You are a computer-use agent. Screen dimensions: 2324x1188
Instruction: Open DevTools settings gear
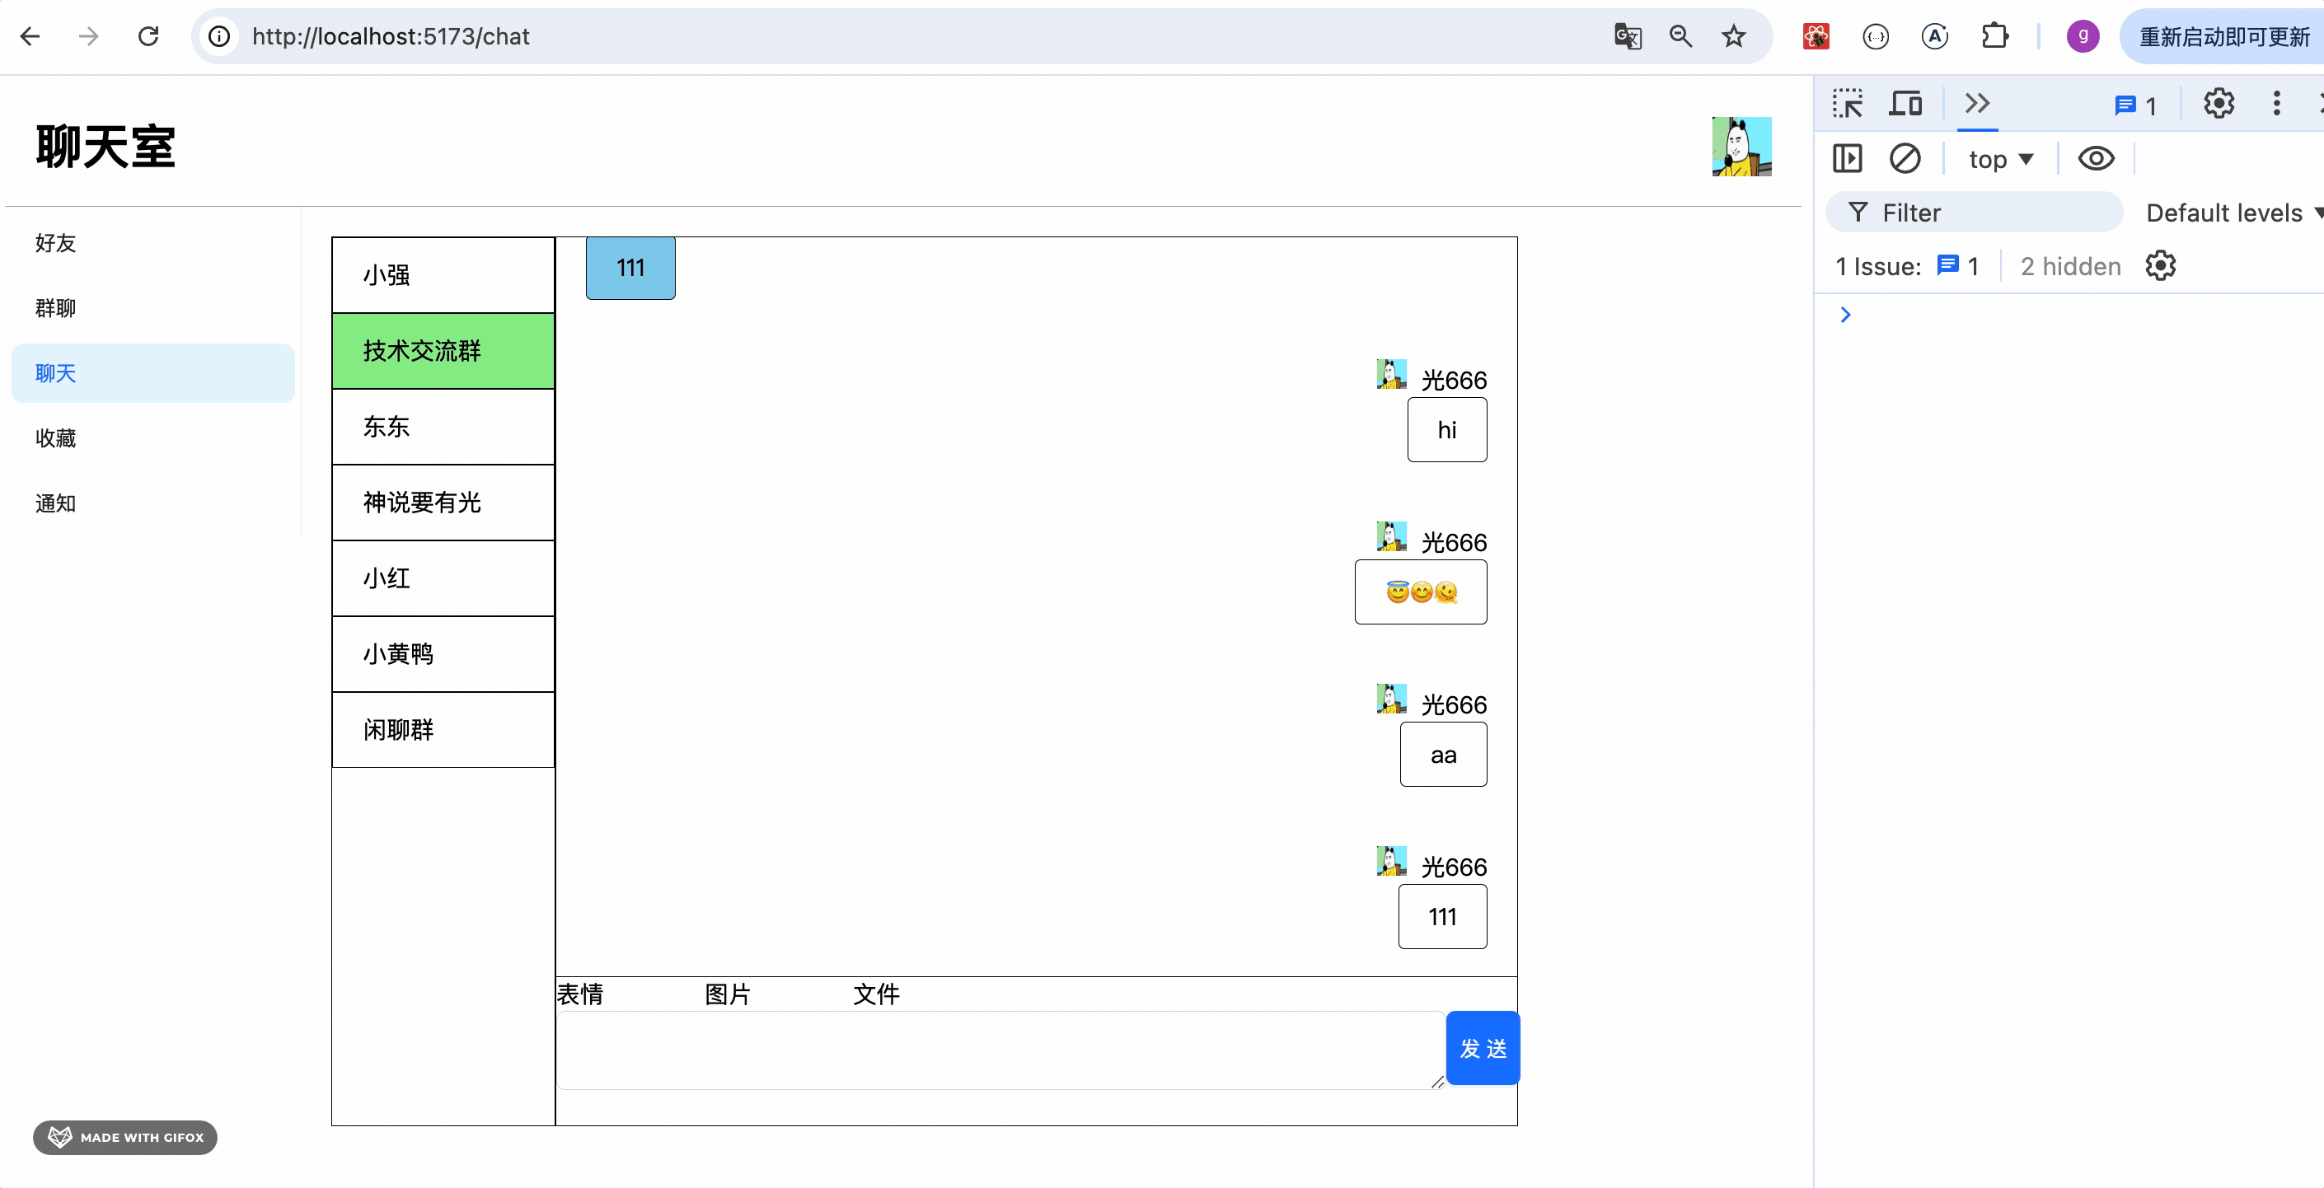click(x=2219, y=104)
